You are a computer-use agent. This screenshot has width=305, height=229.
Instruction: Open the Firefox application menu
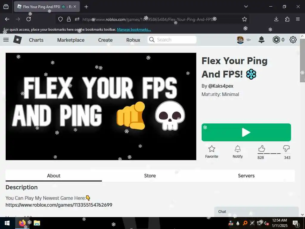[x=298, y=19]
